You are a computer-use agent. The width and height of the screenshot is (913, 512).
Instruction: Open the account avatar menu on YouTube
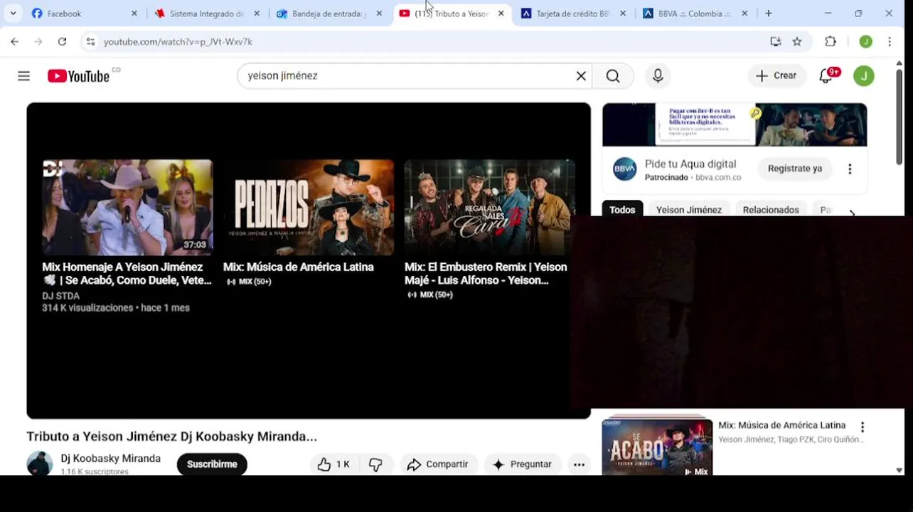[864, 76]
